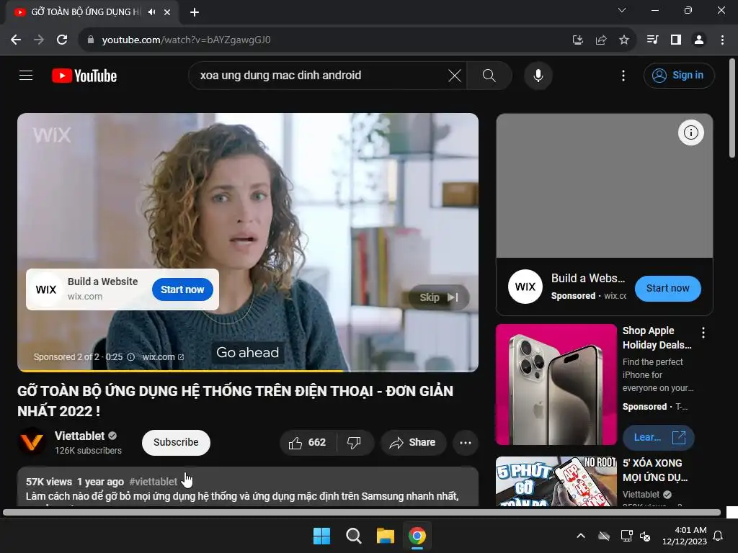Go to YouTube home via logo

coord(84,76)
